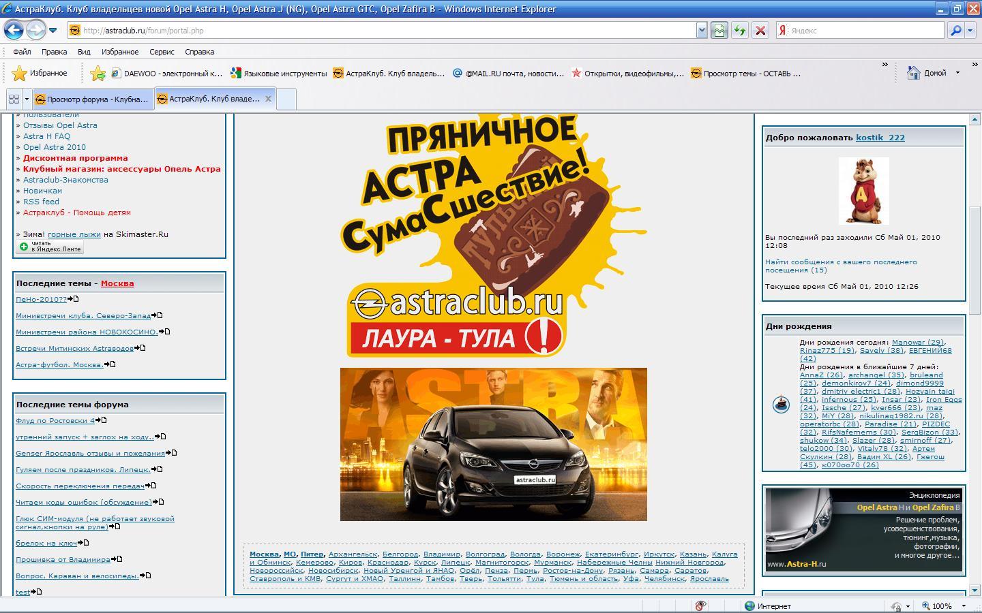Click the browser Forward arrow button

point(35,30)
